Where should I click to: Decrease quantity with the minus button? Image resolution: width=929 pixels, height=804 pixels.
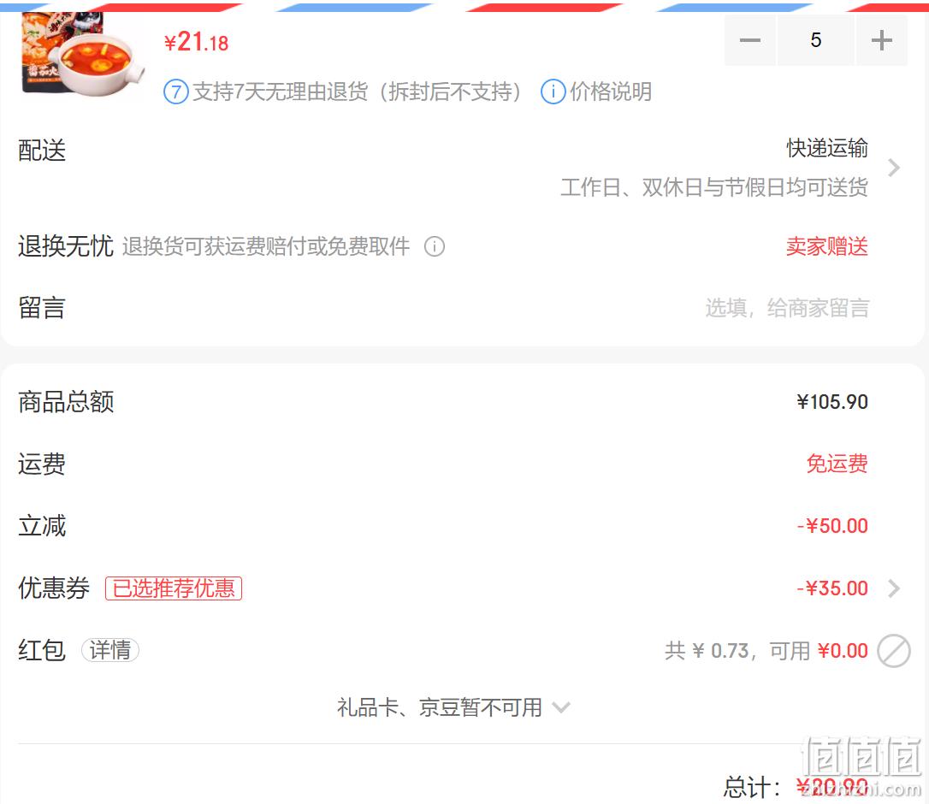tap(749, 40)
